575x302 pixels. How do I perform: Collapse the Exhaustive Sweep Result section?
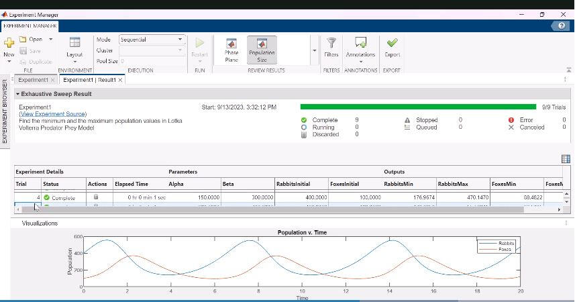click(18, 95)
